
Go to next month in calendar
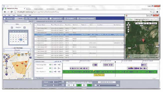(25, 28)
